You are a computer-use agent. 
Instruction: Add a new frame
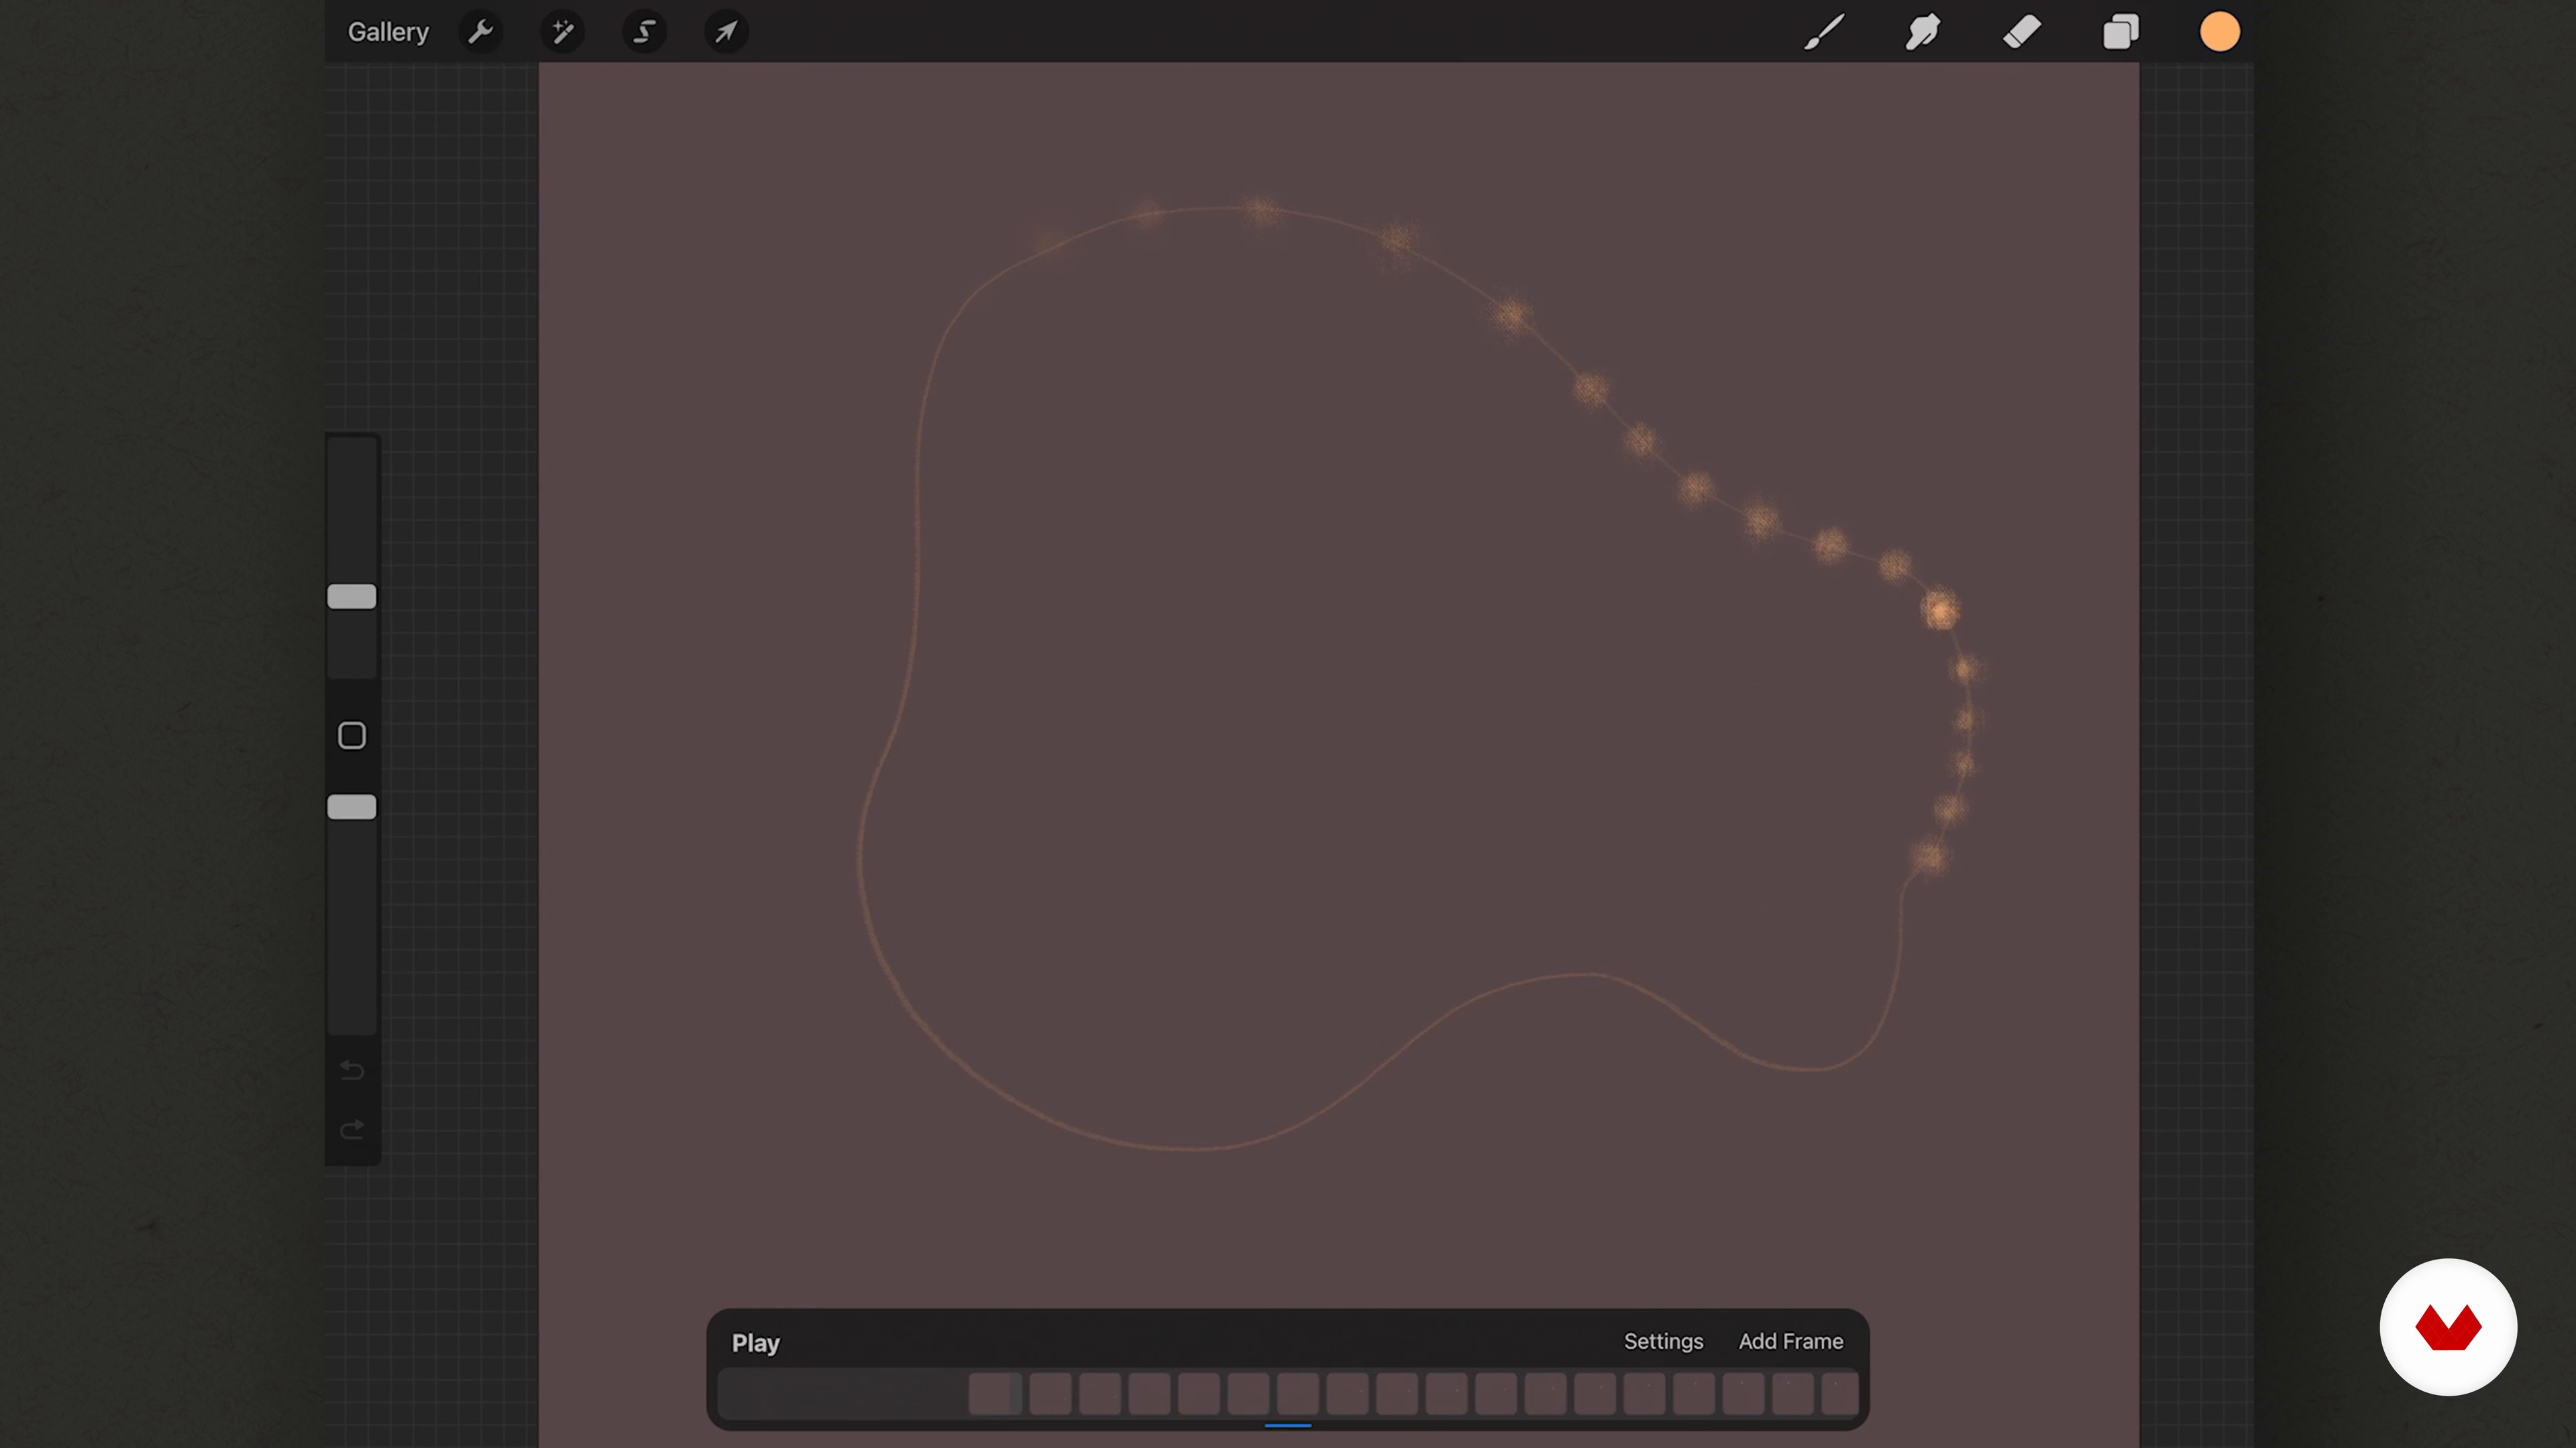(x=1791, y=1342)
